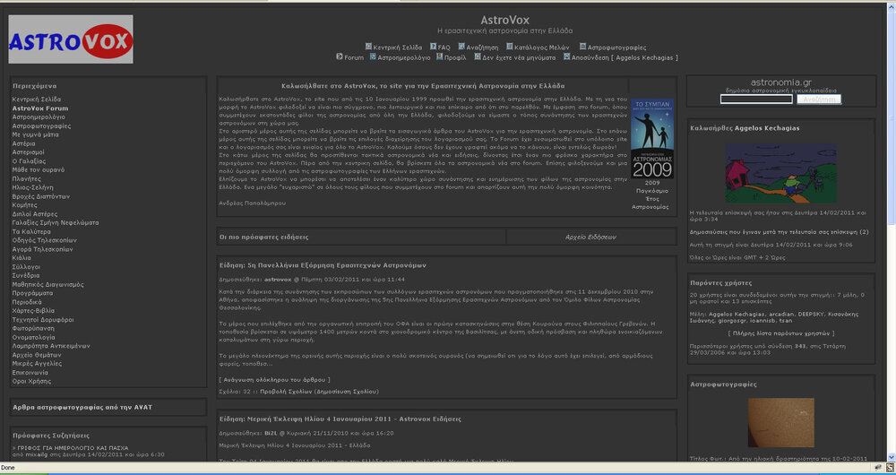This screenshot has width=896, height=475.
Task: Open the Αρχείο Ειδήσεων news archive link
Action: [590, 237]
